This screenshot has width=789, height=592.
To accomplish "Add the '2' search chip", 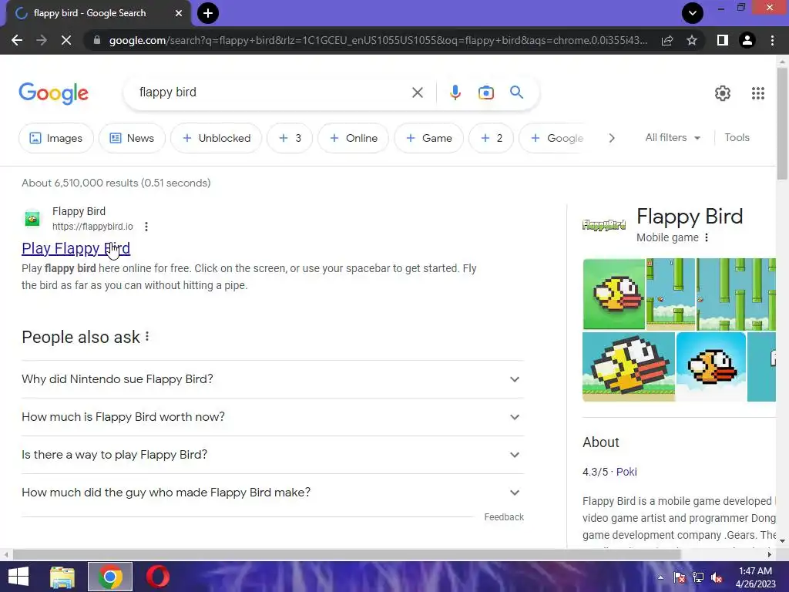I will tap(491, 138).
